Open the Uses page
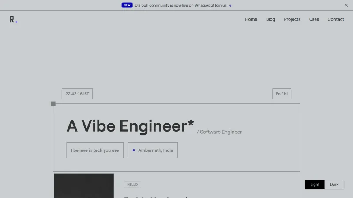Image resolution: width=353 pixels, height=198 pixels. coord(314,19)
